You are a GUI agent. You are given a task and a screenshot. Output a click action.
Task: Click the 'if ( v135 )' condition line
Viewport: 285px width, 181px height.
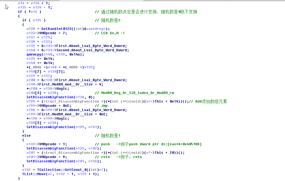[x=34, y=20]
